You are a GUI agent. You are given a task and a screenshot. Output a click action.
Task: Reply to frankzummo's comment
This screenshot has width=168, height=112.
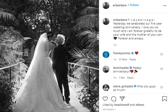coord(133,59)
